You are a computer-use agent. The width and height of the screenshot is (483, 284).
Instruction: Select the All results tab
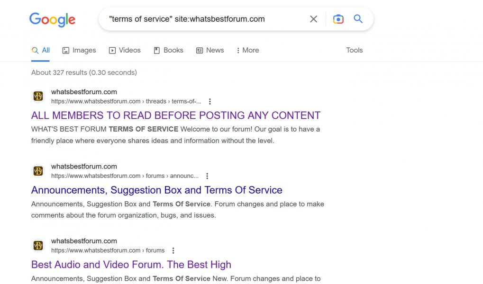click(40, 50)
